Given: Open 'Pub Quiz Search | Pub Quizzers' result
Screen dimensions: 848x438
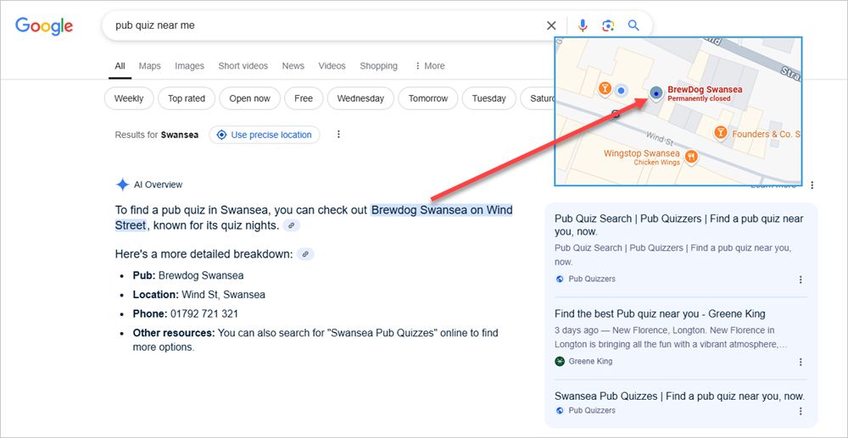Looking at the screenshot, I should 678,225.
